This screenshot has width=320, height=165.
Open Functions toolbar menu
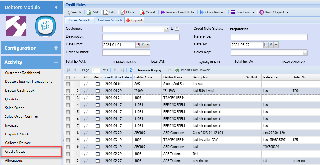coord(242,12)
